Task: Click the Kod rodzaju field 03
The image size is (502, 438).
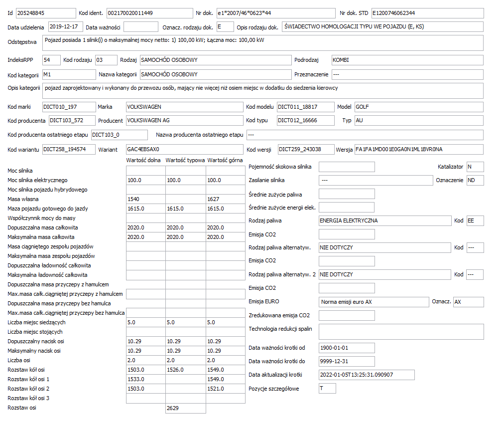Action: point(106,60)
